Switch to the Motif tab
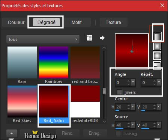168x140 pixels. (76, 23)
